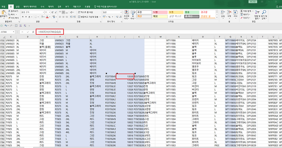The image size is (282, 148).
Task: Toggle italic formatting
Action: pos(26,17)
